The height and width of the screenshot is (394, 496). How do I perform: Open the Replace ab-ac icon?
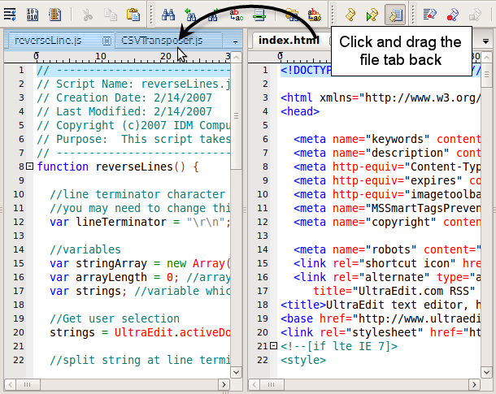click(x=236, y=15)
